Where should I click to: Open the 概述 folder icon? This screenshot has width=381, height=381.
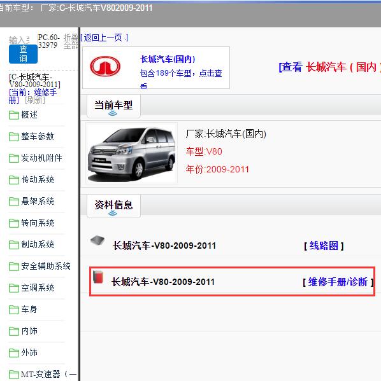[x=14, y=115]
